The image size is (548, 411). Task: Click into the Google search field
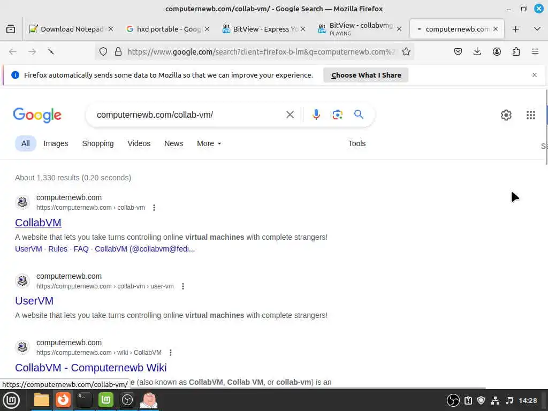(189, 115)
